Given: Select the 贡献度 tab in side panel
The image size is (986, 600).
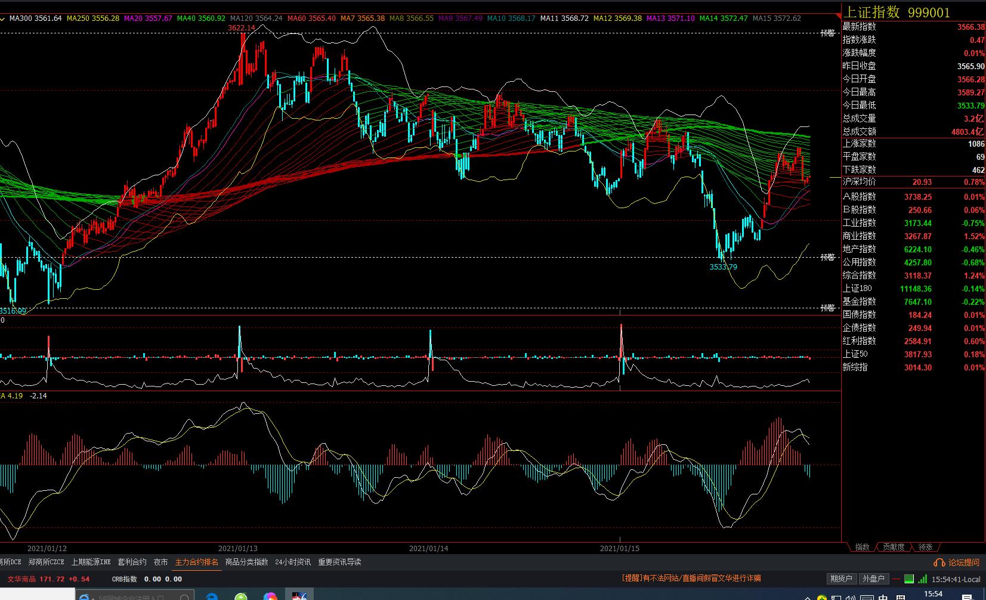Looking at the screenshot, I should (x=894, y=547).
